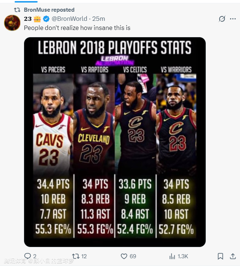This screenshot has height=267, width=240.
Task: Click the "BronMuse reposted" link
Action: (49, 10)
